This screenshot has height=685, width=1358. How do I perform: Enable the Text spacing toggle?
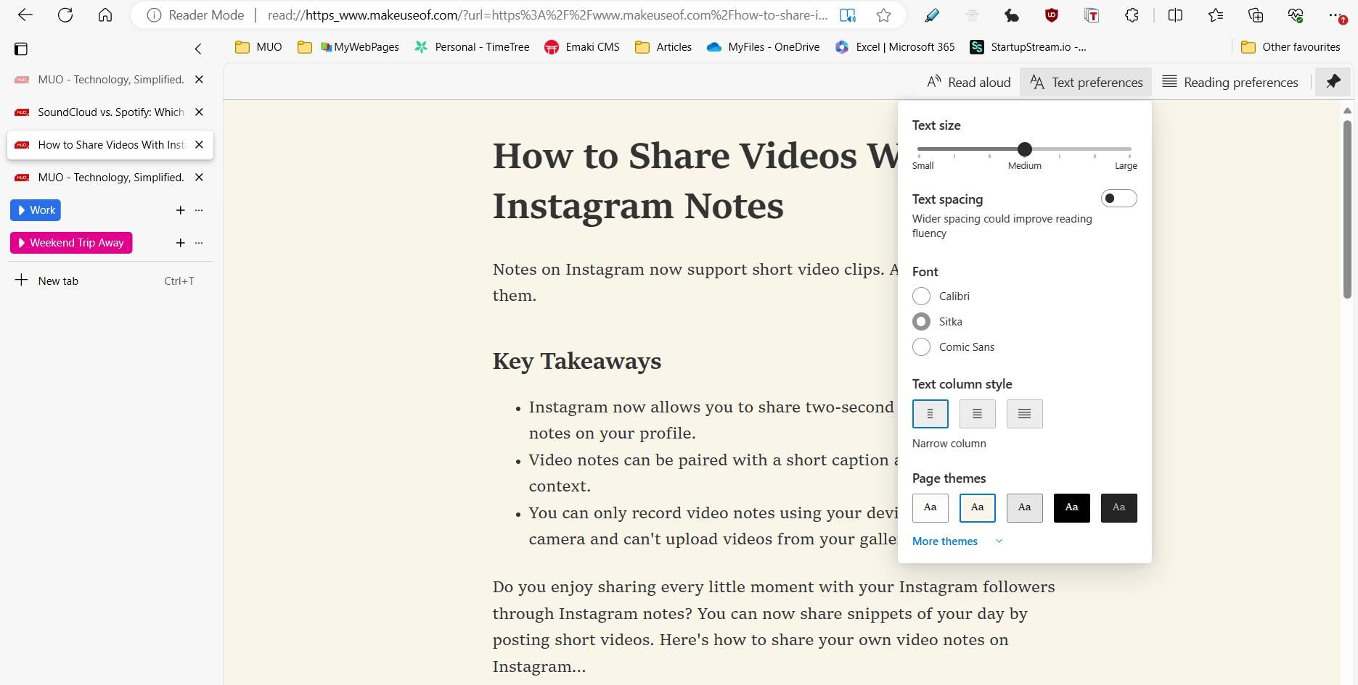point(1118,197)
